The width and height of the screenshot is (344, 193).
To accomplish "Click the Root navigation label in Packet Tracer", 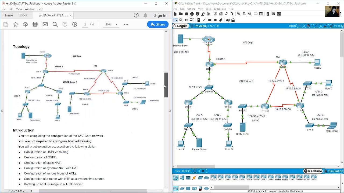I will point(292,26).
